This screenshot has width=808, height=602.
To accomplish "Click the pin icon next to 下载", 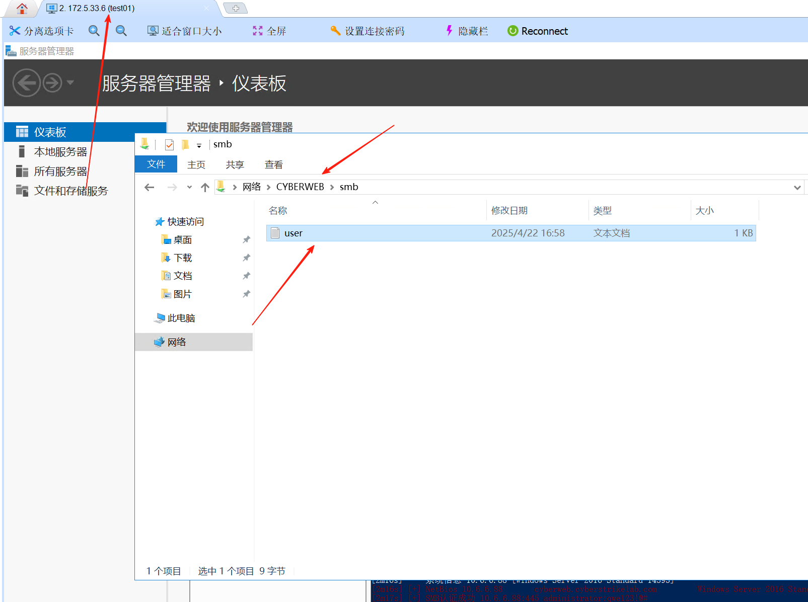I will pyautogui.click(x=246, y=258).
